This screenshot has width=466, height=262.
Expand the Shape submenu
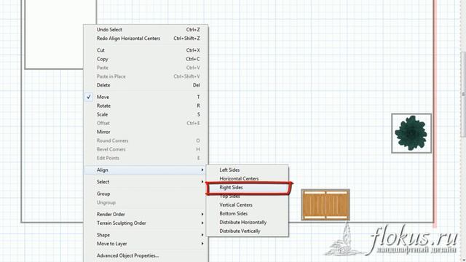tap(146, 235)
